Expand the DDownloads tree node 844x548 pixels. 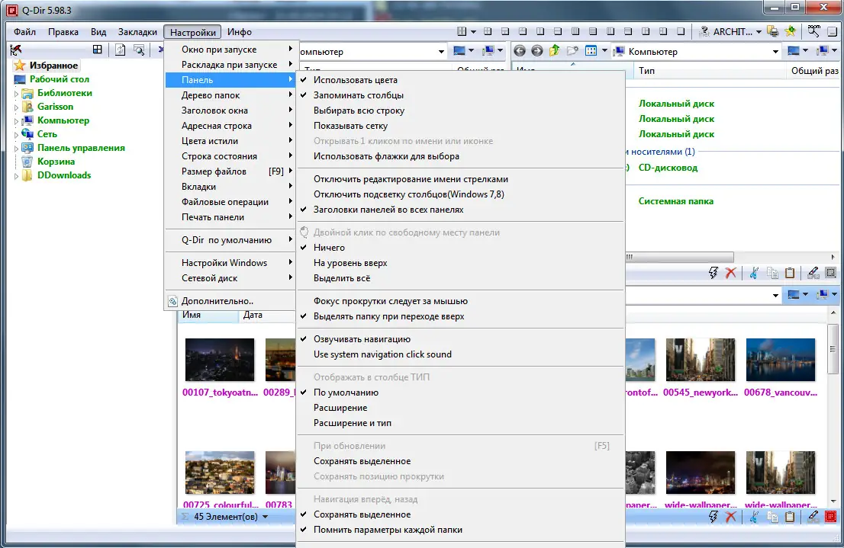(x=16, y=176)
